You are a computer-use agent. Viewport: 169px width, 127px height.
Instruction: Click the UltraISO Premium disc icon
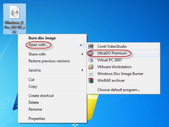tap(91, 53)
